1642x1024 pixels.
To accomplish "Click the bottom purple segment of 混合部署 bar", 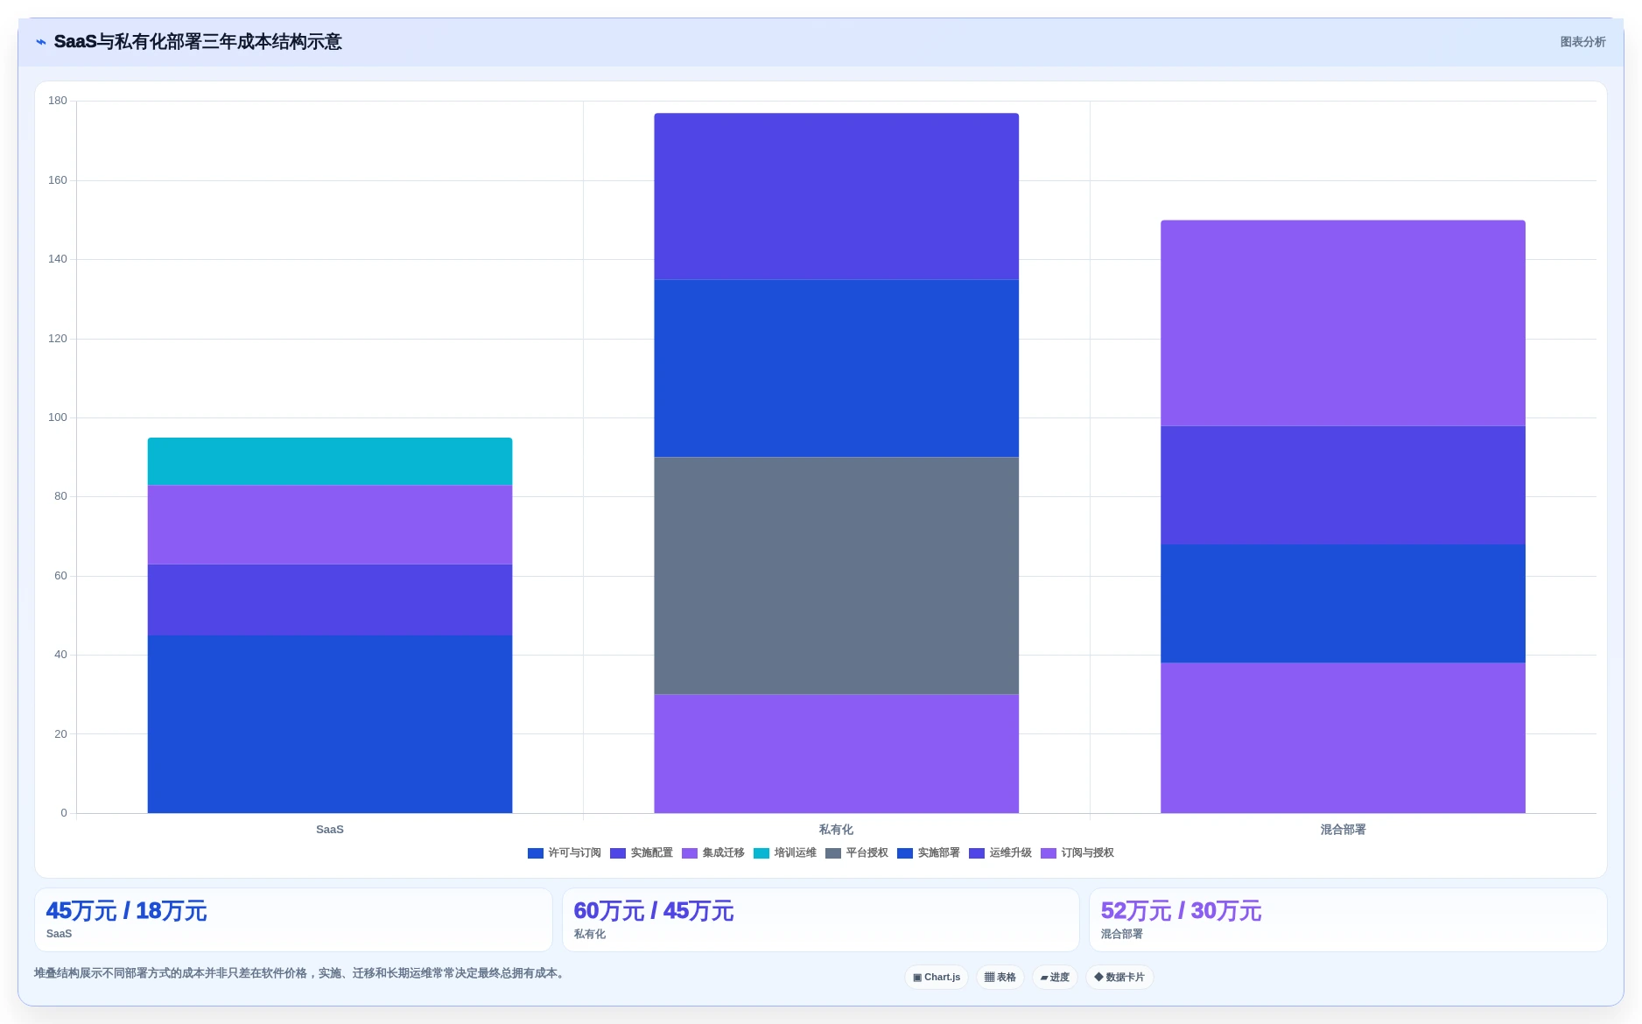I will click(1343, 738).
